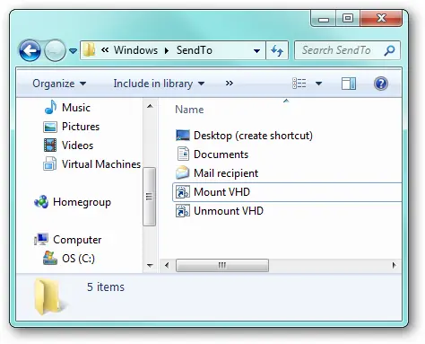425x344 pixels.
Task: Open recent pages dropdown beside navigation arrows
Action: click(73, 51)
